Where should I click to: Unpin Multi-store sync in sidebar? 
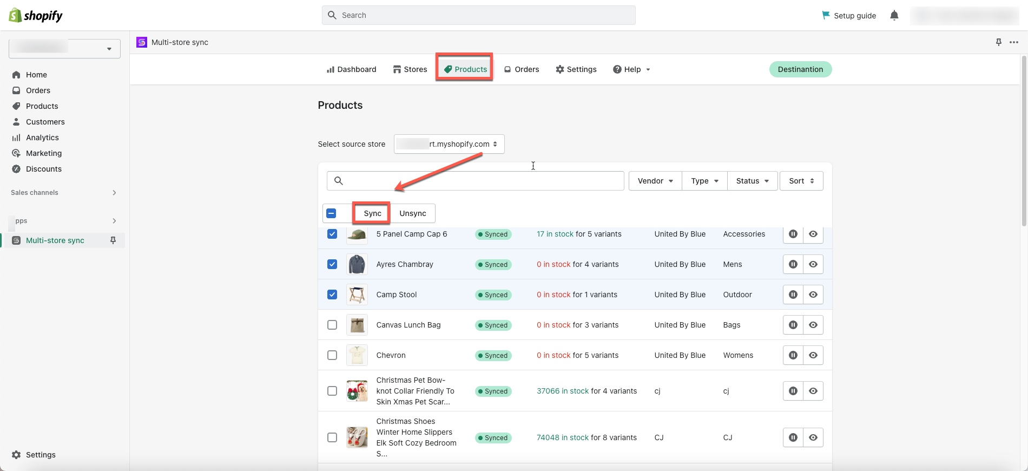point(113,240)
